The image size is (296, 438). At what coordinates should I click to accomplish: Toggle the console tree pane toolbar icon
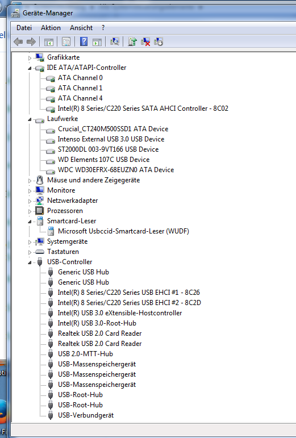(49, 42)
